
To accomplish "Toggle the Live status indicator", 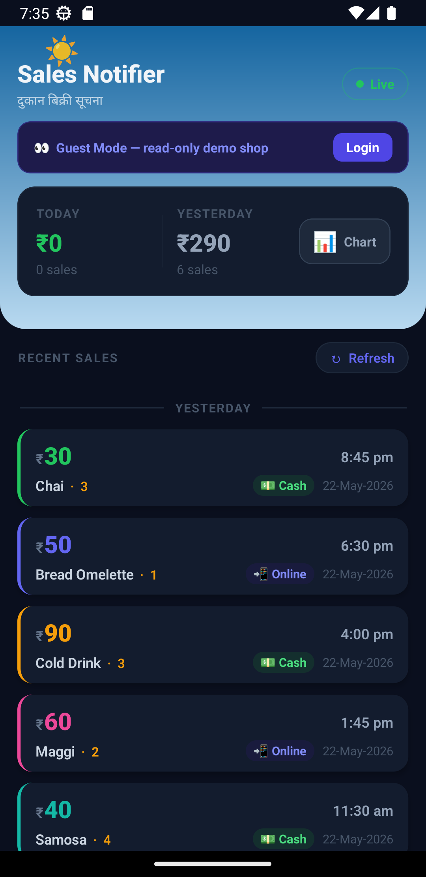I will (x=375, y=84).
